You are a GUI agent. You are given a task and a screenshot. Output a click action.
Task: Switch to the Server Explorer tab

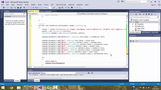click(x=9, y=80)
